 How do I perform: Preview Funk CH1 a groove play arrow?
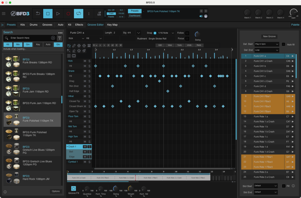(293, 56)
